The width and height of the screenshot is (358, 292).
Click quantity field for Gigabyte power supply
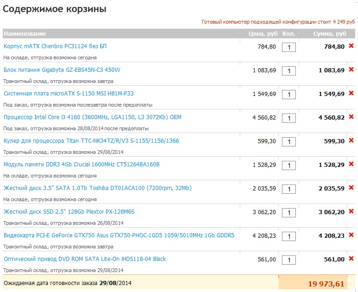tap(289, 70)
